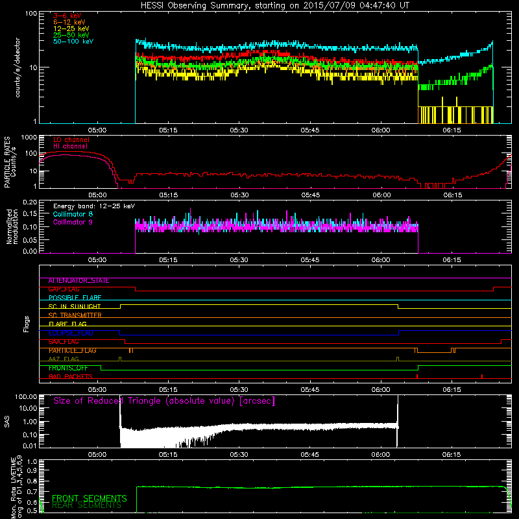Click the 1000 tick on particle rates axis
Viewport: 519px width, 519px height.
tap(29, 138)
